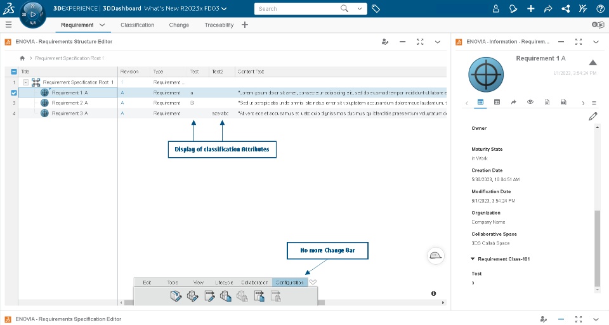Image resolution: width=609 pixels, height=325 pixels.
Task: Click the plus add icon in the top bar
Action: [530, 8]
